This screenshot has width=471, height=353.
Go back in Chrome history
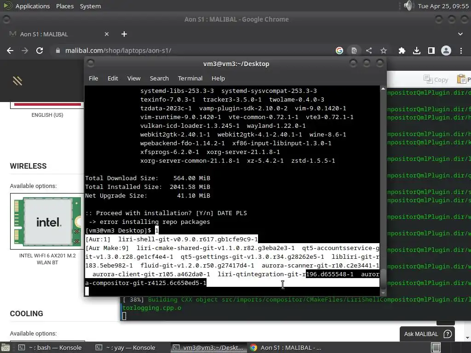(x=10, y=51)
